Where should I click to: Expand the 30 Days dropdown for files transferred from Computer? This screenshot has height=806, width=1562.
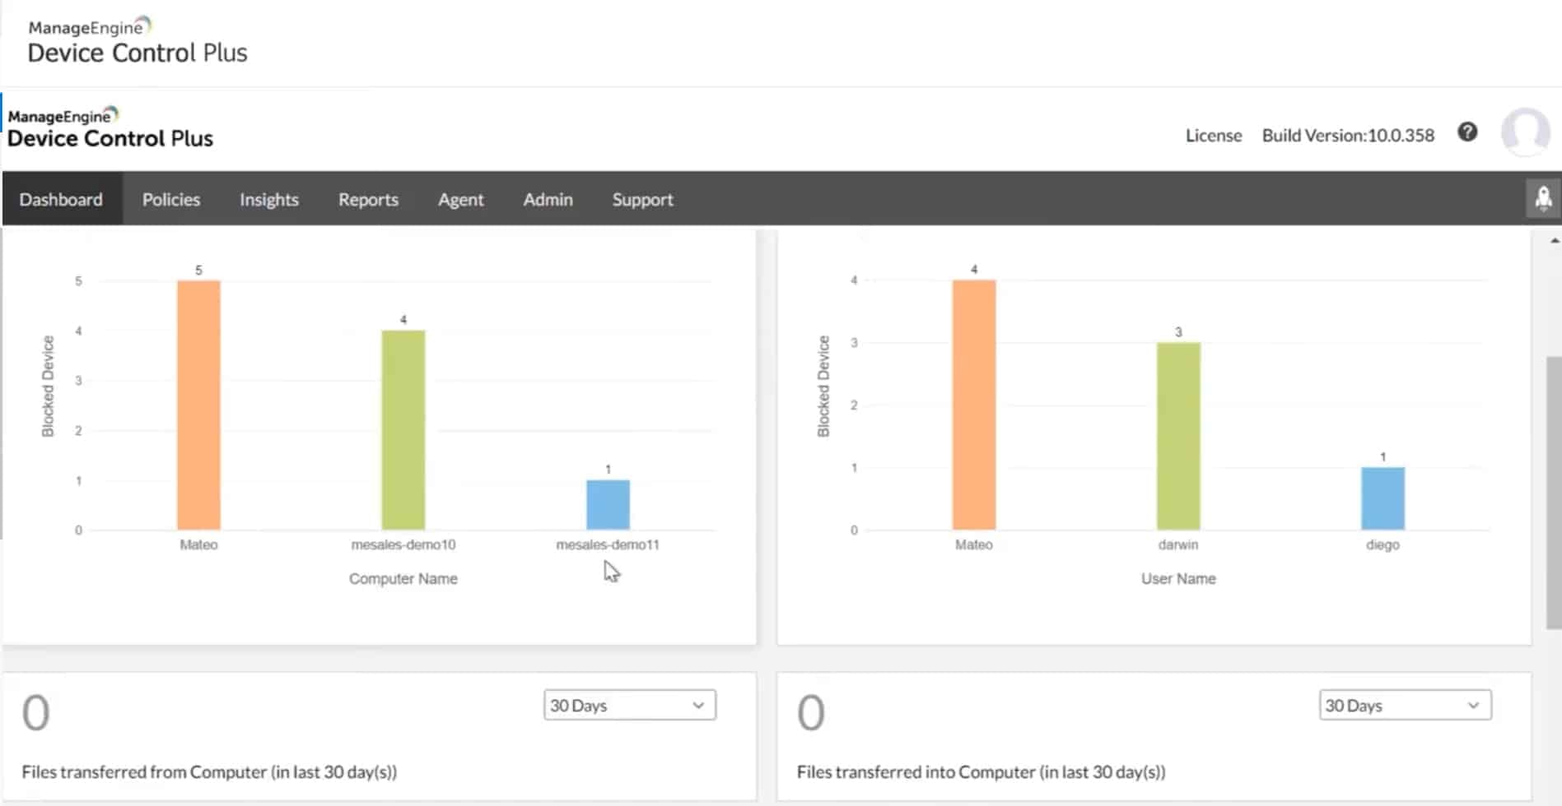point(630,705)
